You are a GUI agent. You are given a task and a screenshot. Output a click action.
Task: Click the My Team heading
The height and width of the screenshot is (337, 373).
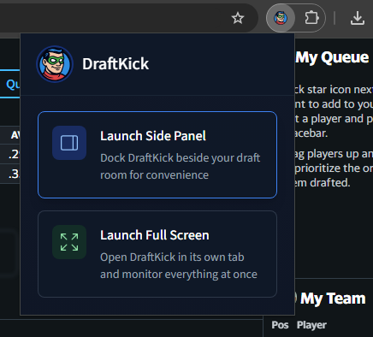coord(333,299)
